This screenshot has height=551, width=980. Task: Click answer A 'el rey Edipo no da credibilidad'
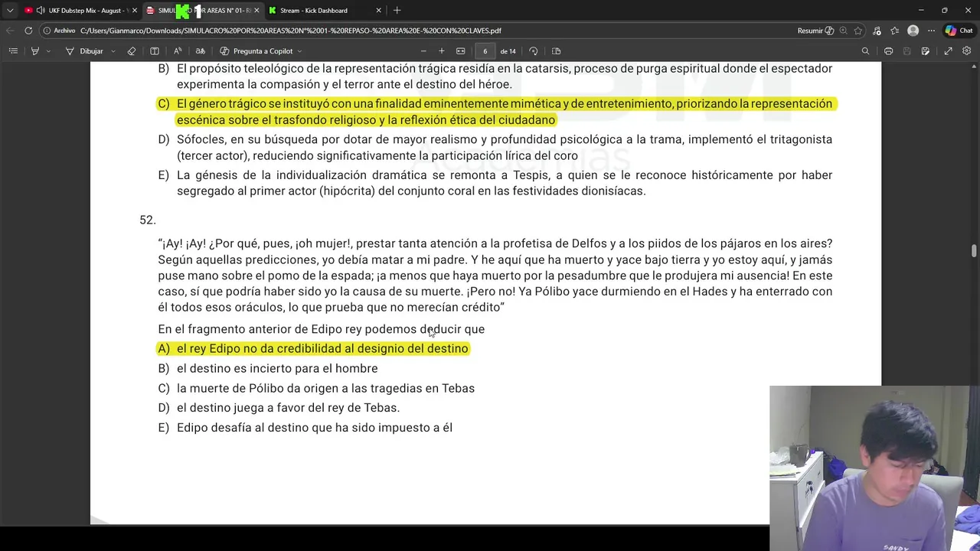pyautogui.click(x=313, y=349)
